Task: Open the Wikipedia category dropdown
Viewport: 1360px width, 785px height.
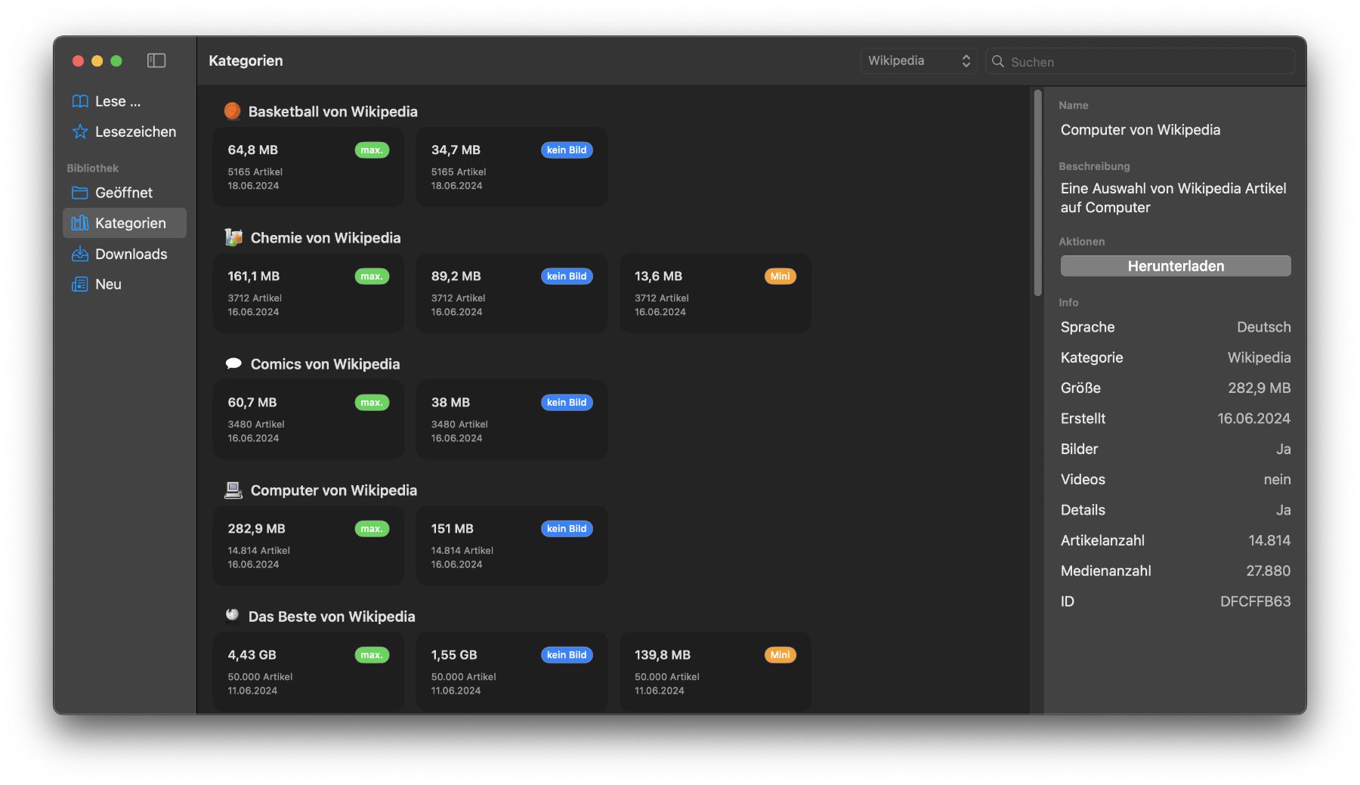Action: click(x=919, y=60)
